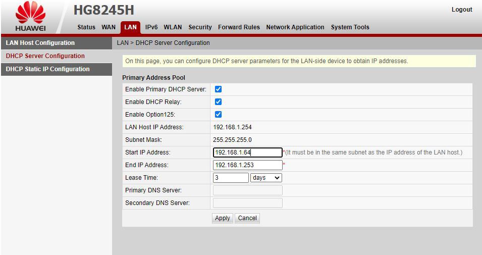Click the Subnet Mask label
Screen dimensions: 482x255
coord(143,140)
